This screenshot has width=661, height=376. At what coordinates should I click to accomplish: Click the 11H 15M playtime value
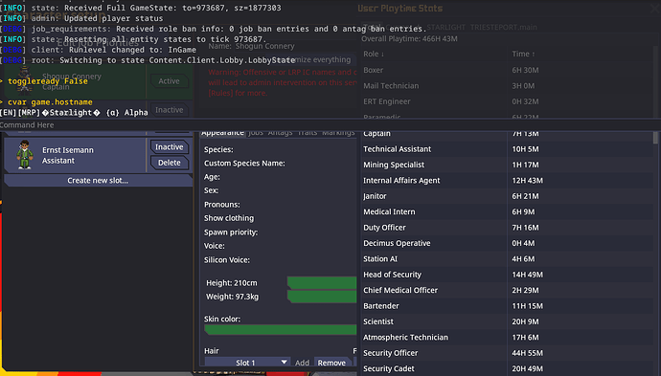pos(528,306)
